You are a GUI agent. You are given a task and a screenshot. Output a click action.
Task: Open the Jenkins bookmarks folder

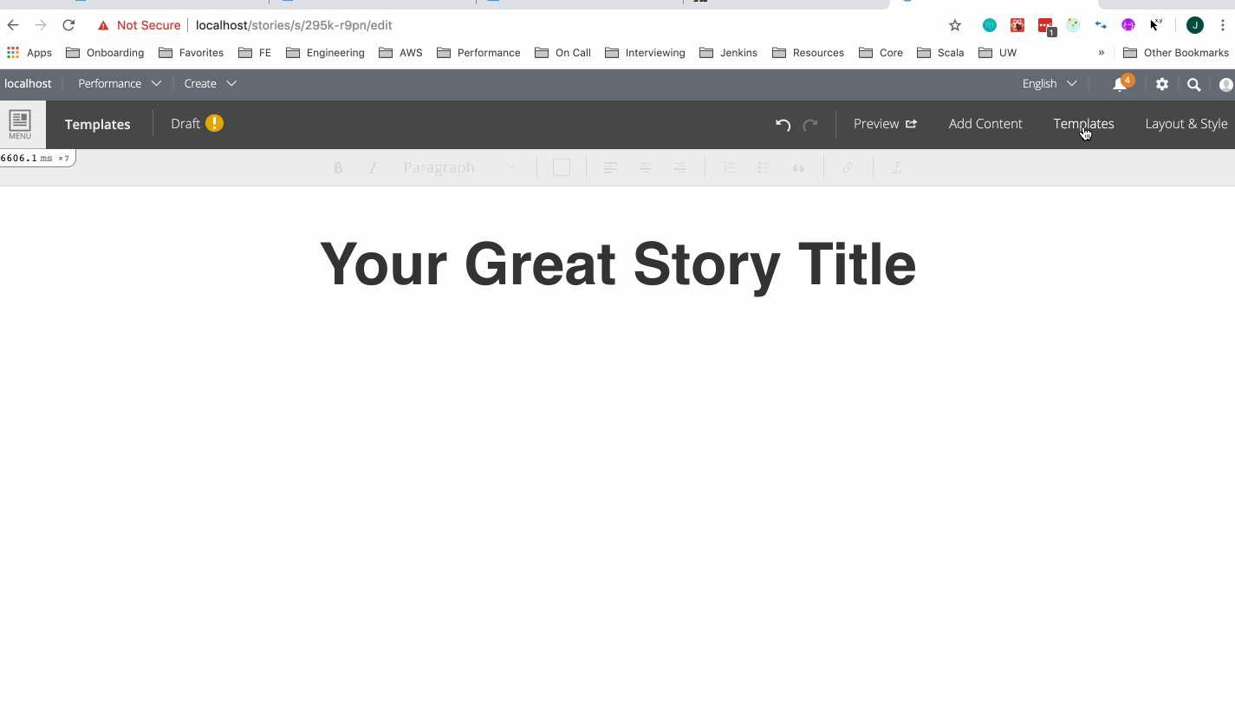tap(728, 53)
